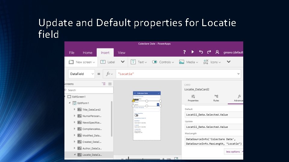Viewport: 289px width, 162px height.
Task: Open the Home tab
Action: point(88,52)
